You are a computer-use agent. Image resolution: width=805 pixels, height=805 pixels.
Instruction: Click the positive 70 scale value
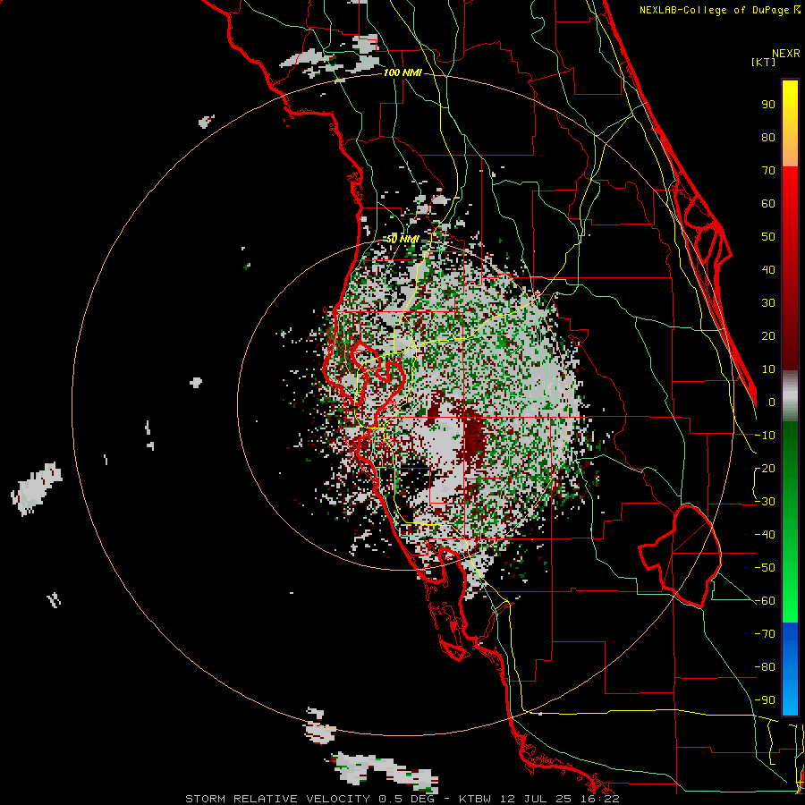tap(768, 171)
